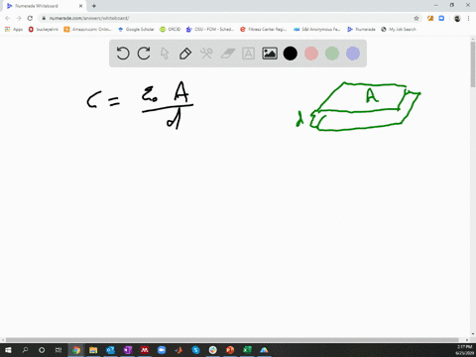476x357 pixels.
Task: Pick the red pen color
Action: click(x=311, y=54)
